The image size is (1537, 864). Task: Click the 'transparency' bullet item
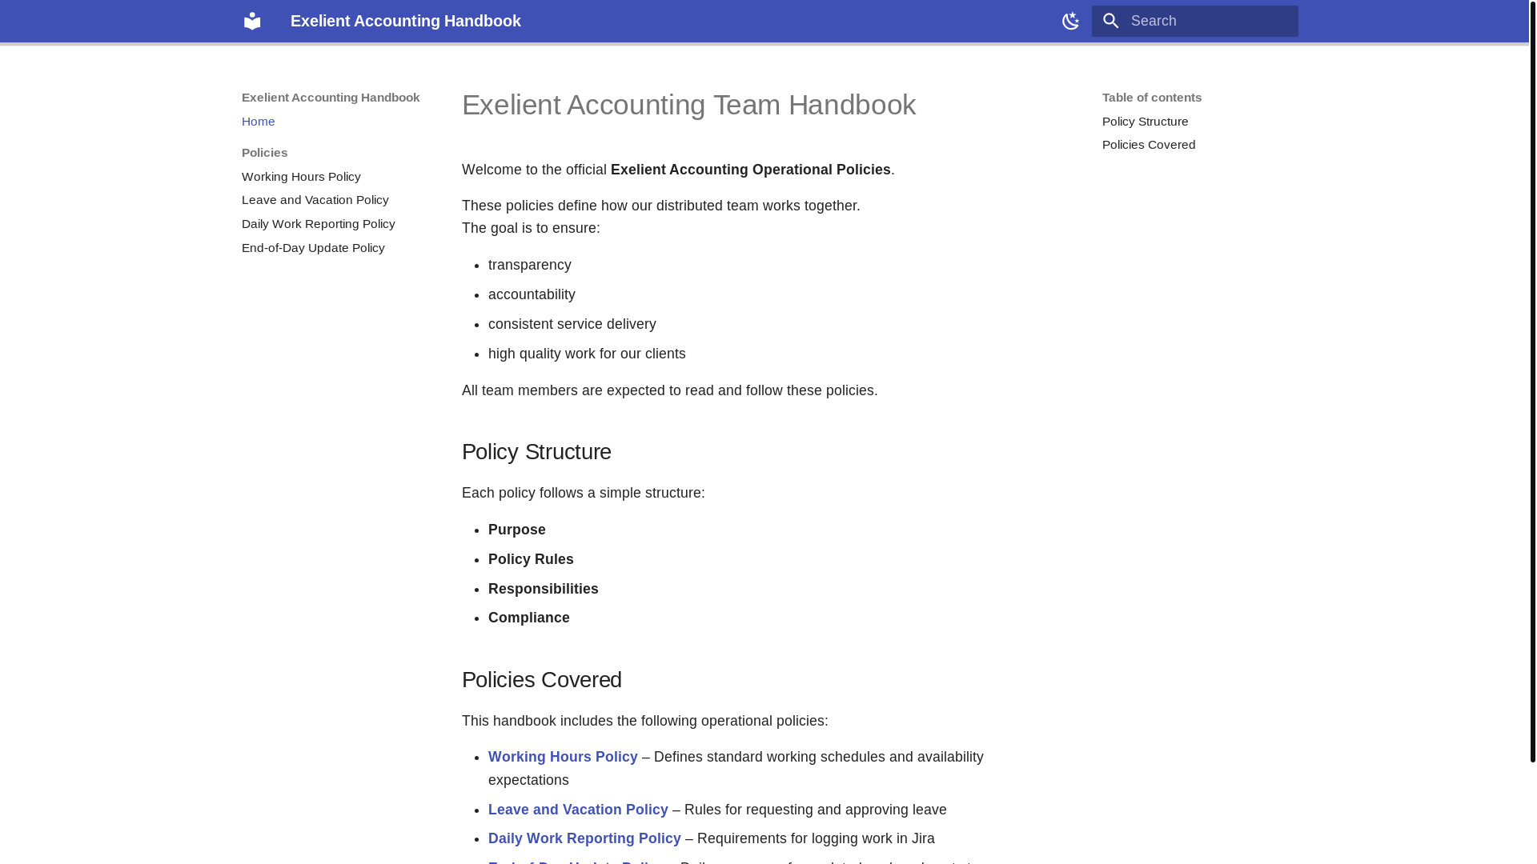tap(530, 265)
